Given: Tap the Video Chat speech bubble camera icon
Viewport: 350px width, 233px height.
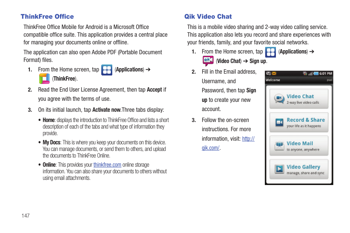Looking at the screenshot, I should click(279, 99).
